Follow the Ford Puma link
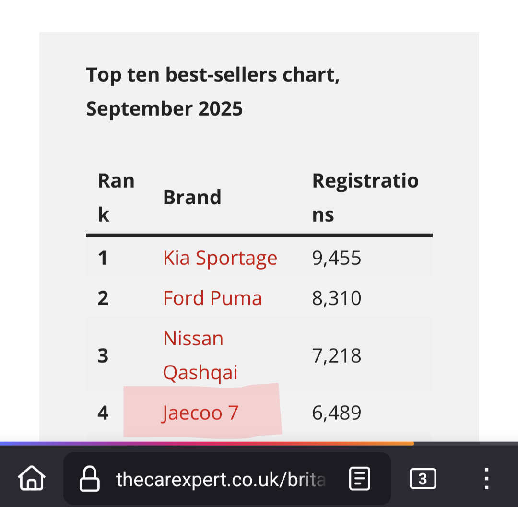 212,298
